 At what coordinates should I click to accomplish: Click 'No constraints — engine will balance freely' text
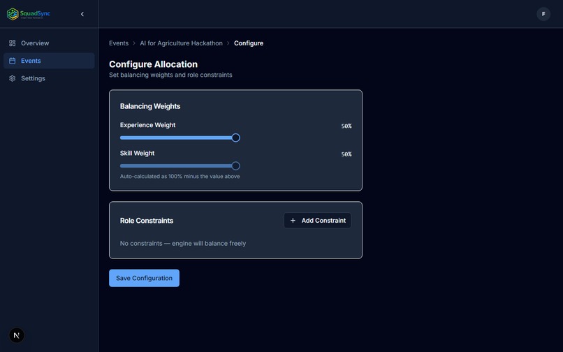pos(183,244)
